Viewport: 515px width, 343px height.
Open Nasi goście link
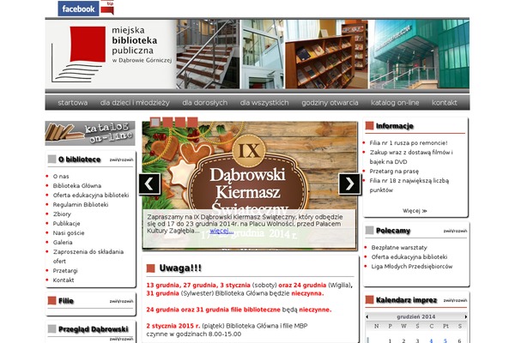click(x=69, y=233)
